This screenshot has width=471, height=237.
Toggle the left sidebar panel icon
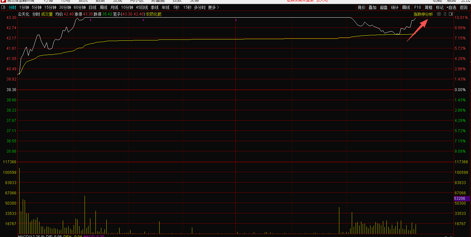click(x=3, y=7)
